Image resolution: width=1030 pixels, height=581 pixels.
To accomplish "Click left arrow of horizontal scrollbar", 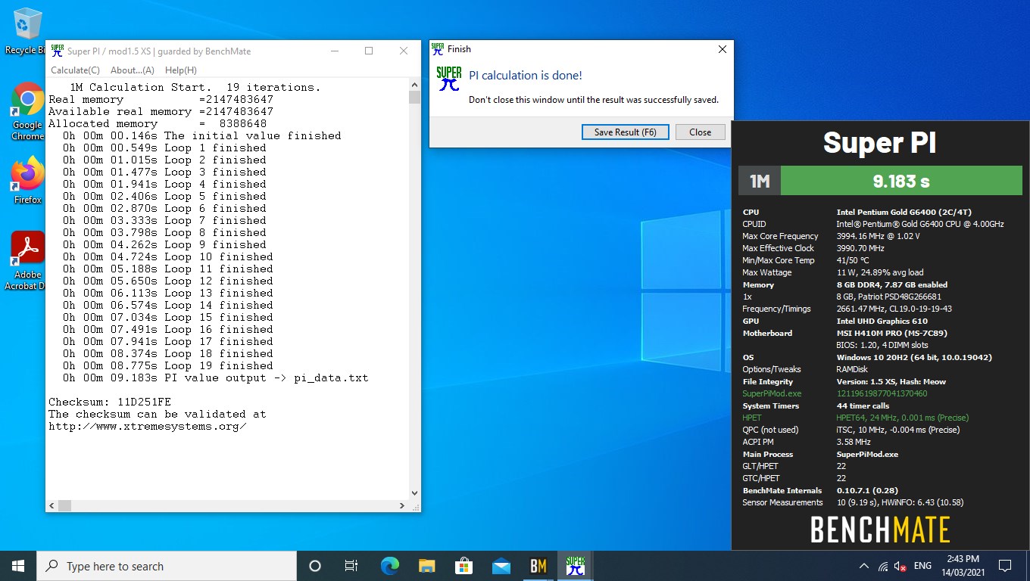I will click(x=52, y=505).
